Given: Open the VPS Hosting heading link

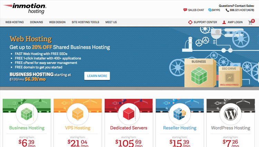Looking at the screenshot, I should tap(78, 128).
